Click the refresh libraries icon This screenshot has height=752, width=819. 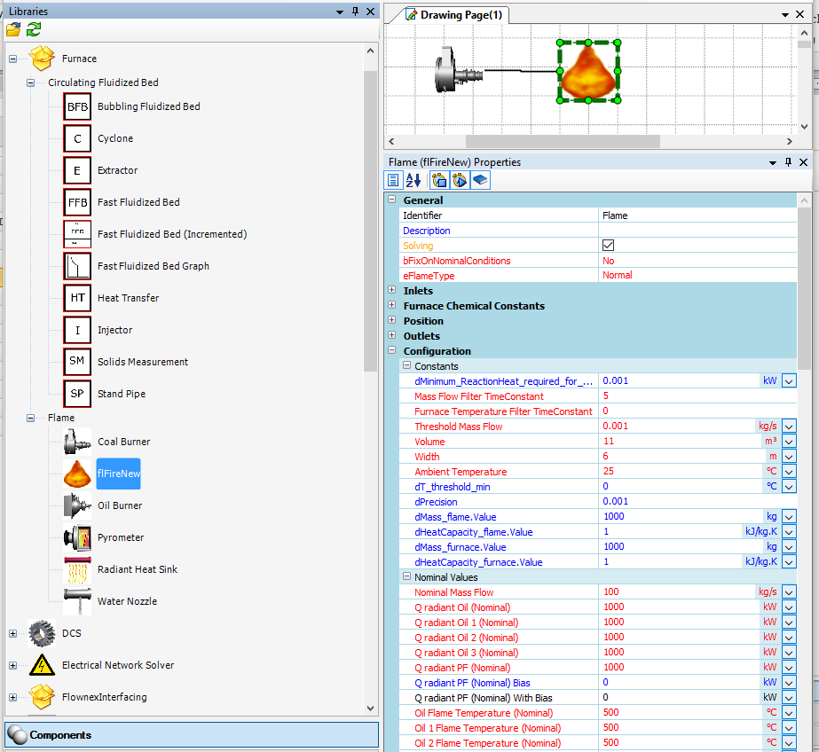pos(33,29)
